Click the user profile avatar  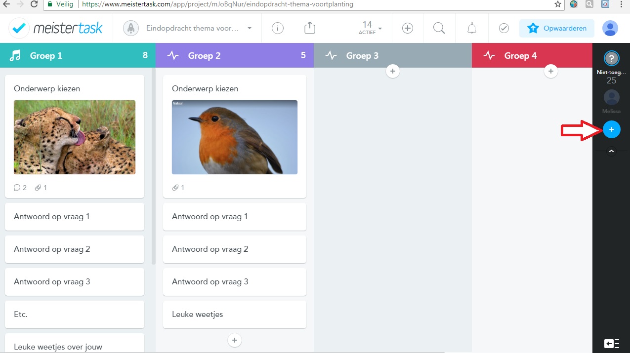pos(610,28)
